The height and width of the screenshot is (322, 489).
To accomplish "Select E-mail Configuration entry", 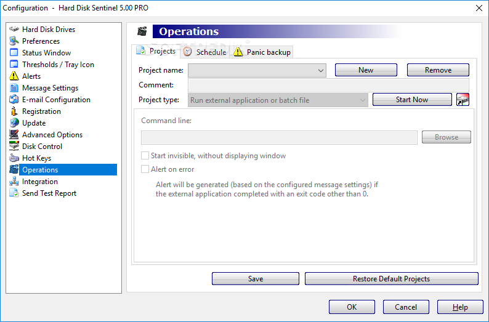I will pyautogui.click(x=56, y=100).
